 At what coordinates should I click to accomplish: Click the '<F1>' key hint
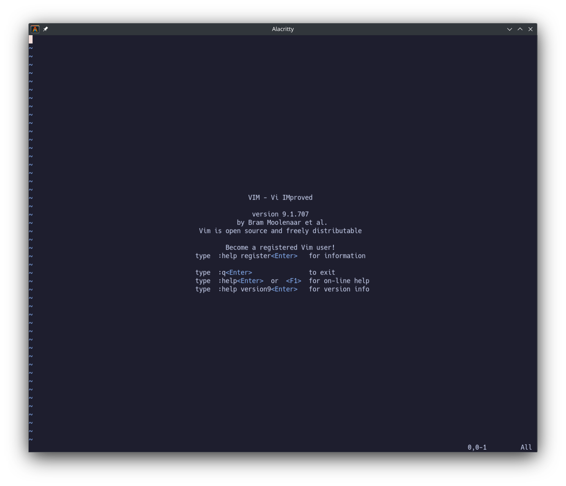point(294,281)
